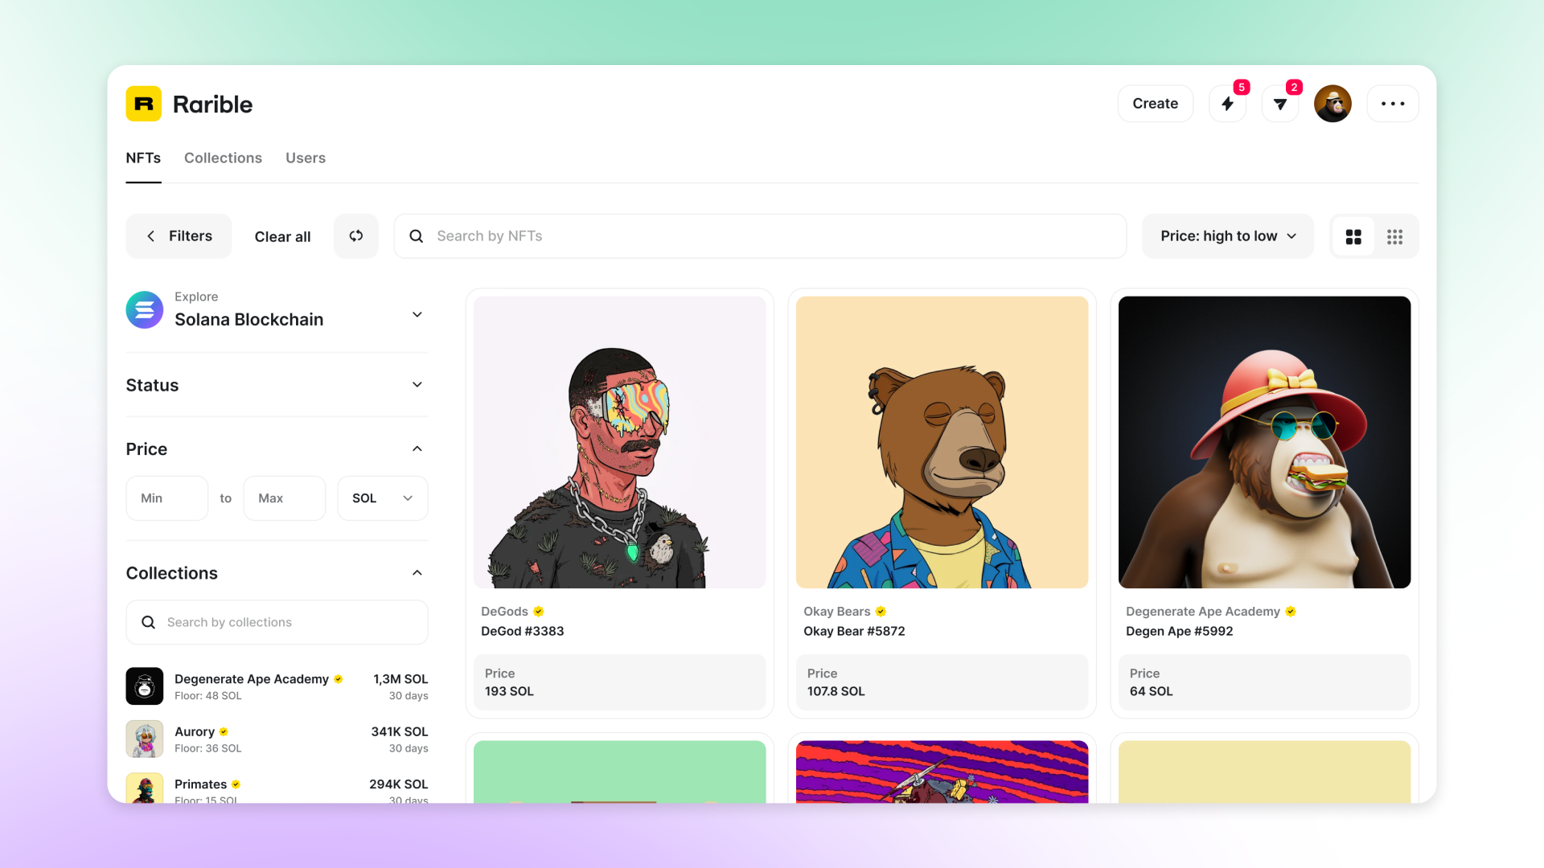Switch to the Users tab
1544x868 pixels.
pyautogui.click(x=305, y=158)
